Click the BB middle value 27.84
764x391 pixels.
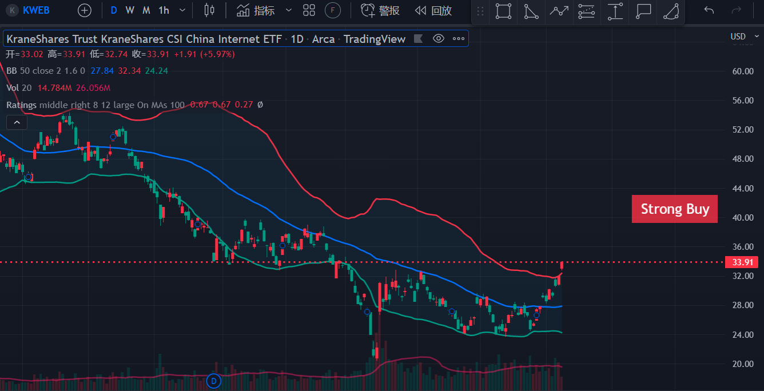[x=102, y=70]
